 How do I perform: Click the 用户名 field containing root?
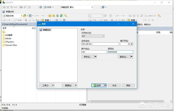pyautogui.click(x=94, y=52)
